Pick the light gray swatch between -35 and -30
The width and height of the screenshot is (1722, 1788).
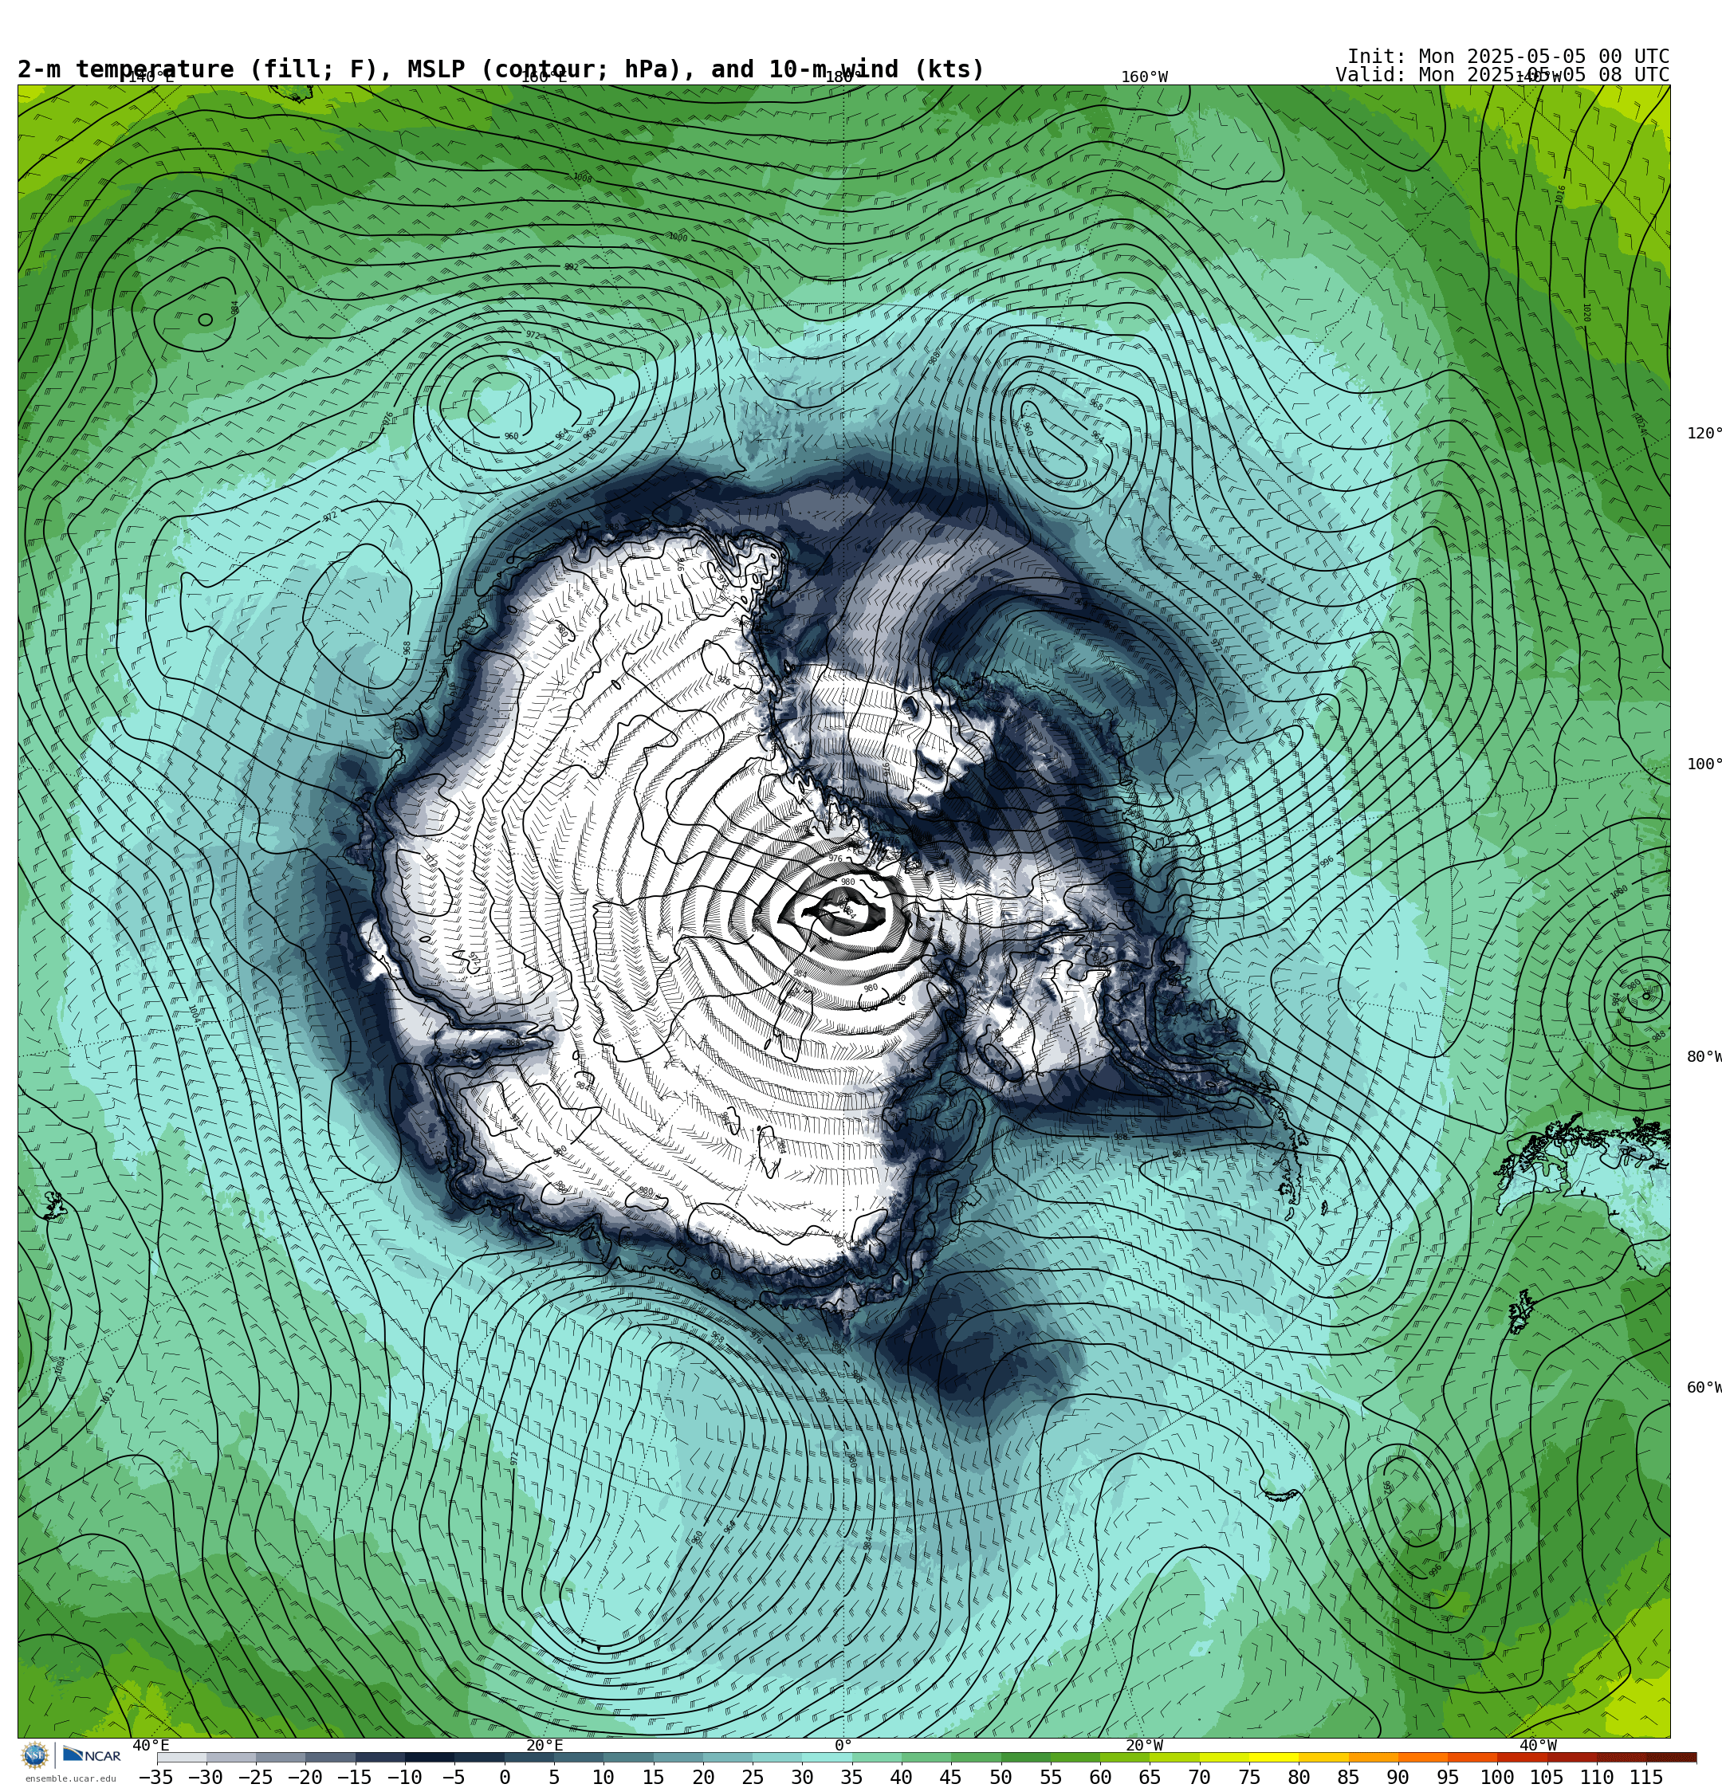[x=181, y=1758]
